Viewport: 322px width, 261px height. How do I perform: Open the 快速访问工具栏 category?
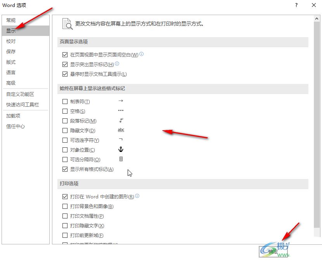[x=26, y=105]
